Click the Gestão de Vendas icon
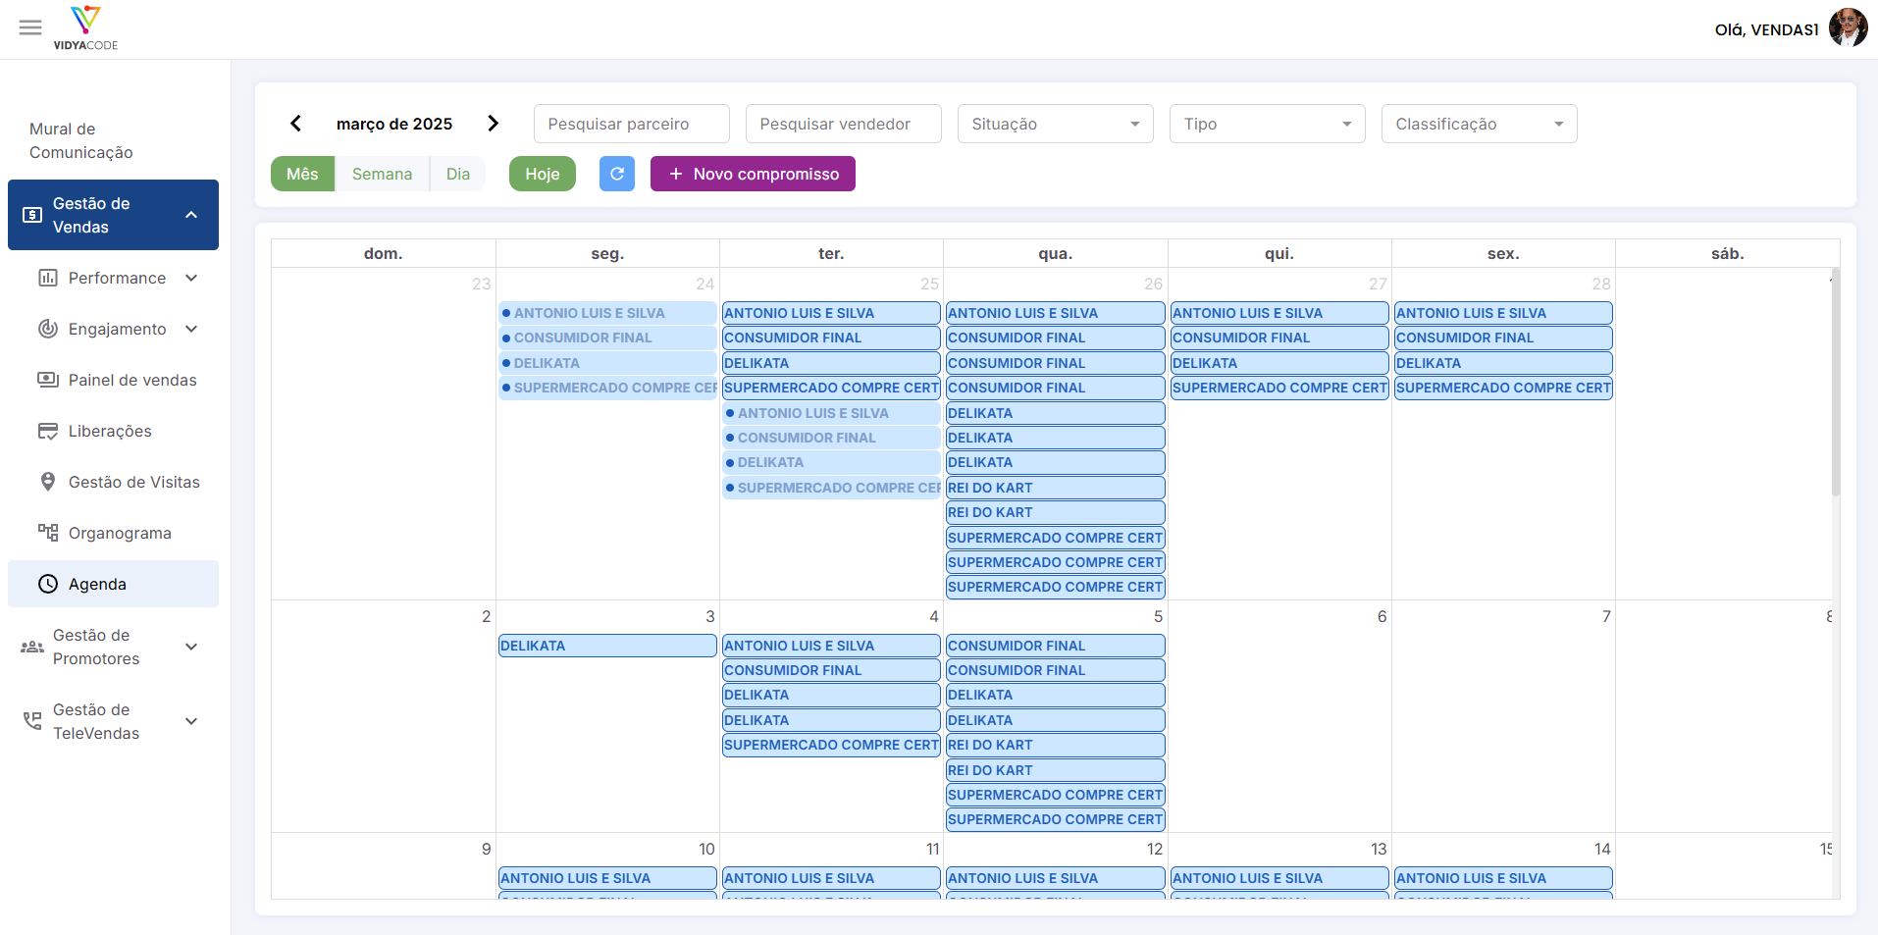1878x935 pixels. (x=32, y=215)
